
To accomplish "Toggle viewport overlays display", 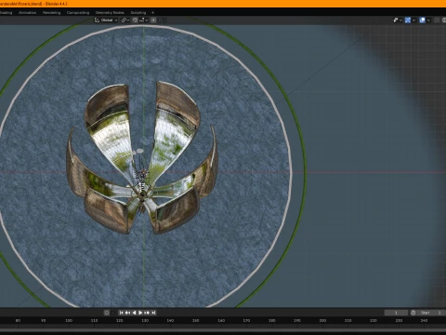I will [422, 20].
